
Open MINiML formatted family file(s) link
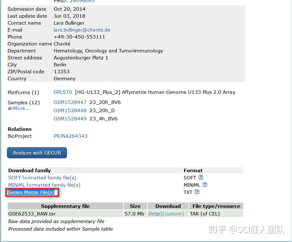pos(44,185)
